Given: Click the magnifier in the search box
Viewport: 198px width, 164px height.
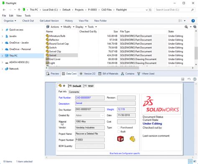Looking at the screenshot, I should pos(192,10).
